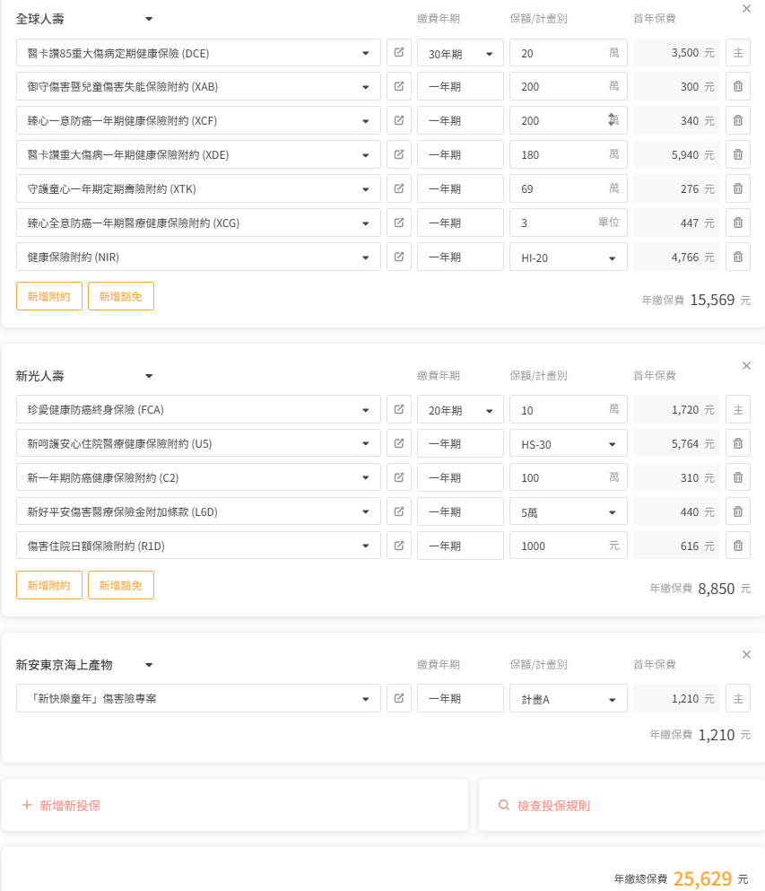Open details link for 「新快樂童年」傷害險專案

[x=399, y=698]
